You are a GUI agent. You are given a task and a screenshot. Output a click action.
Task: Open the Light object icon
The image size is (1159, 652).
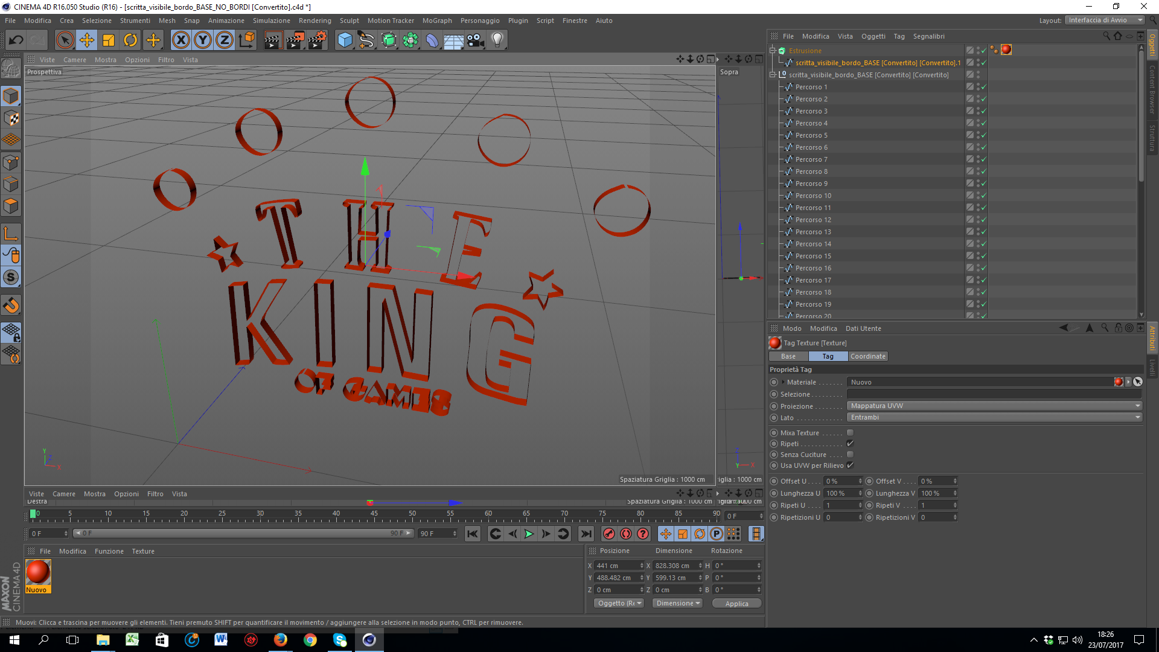pos(497,40)
